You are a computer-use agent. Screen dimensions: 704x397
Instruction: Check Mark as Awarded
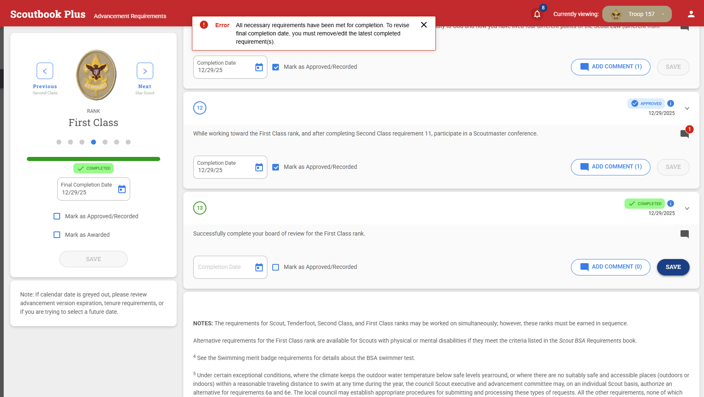click(x=57, y=235)
